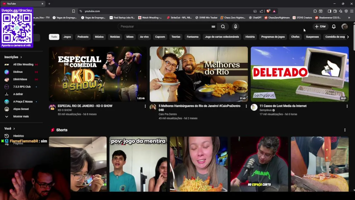Open more options for the Shorts shelf

pos(345,130)
